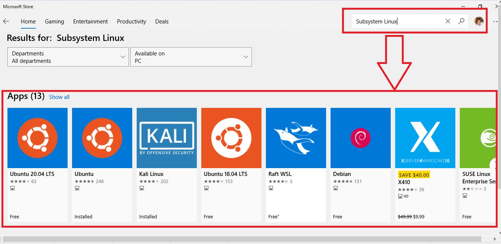The height and width of the screenshot is (244, 501).
Task: Clear the search box with the X
Action: click(448, 21)
